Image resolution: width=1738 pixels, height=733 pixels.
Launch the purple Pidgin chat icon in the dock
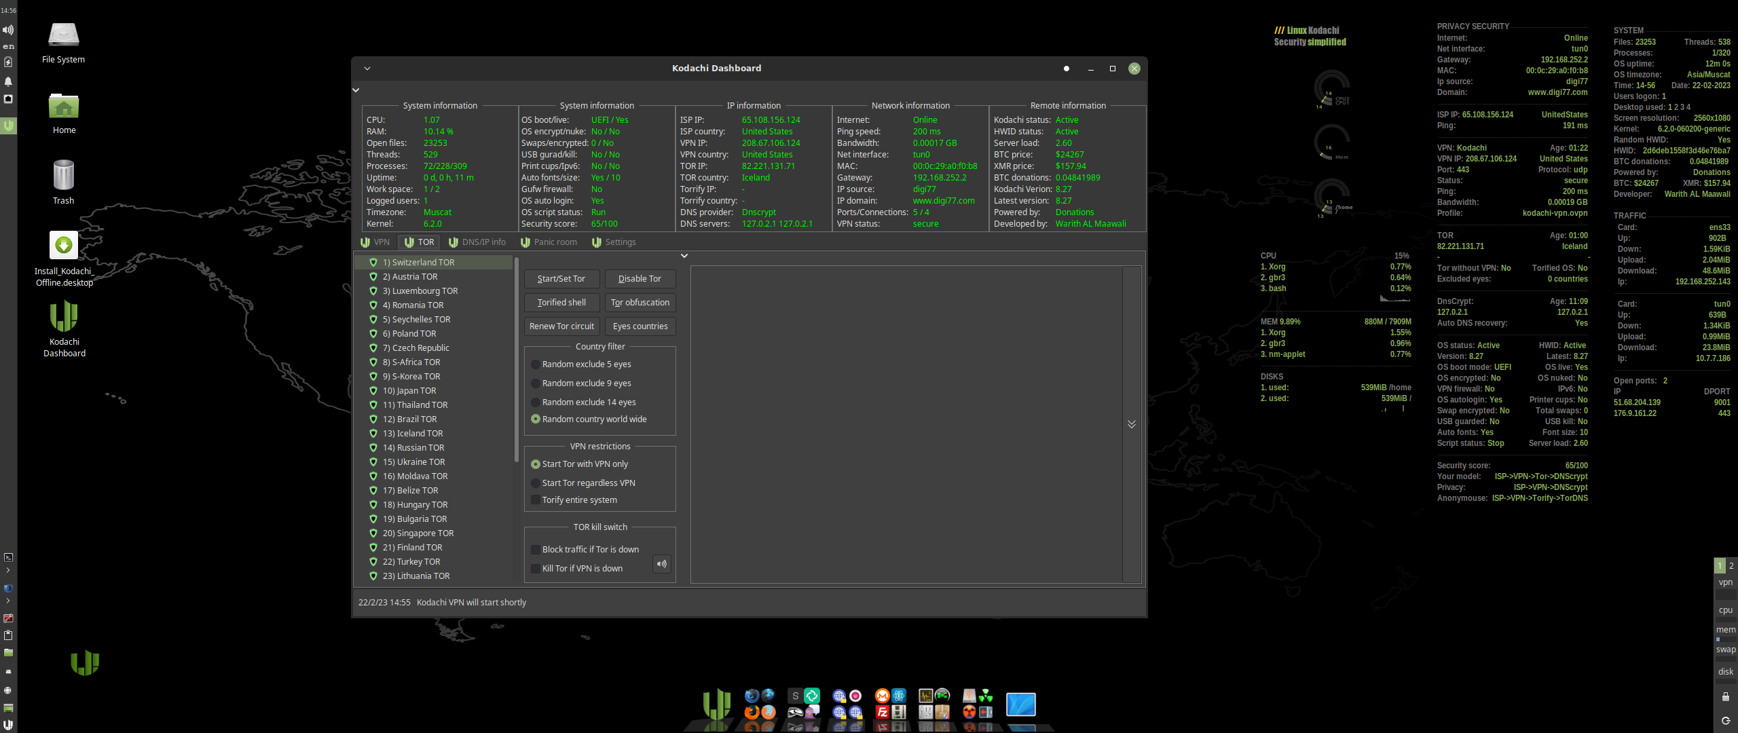(x=812, y=712)
